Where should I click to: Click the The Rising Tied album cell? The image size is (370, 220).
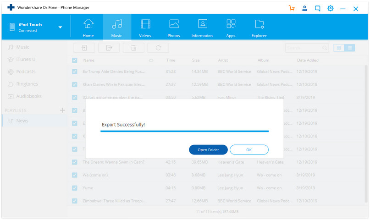coord(271,97)
